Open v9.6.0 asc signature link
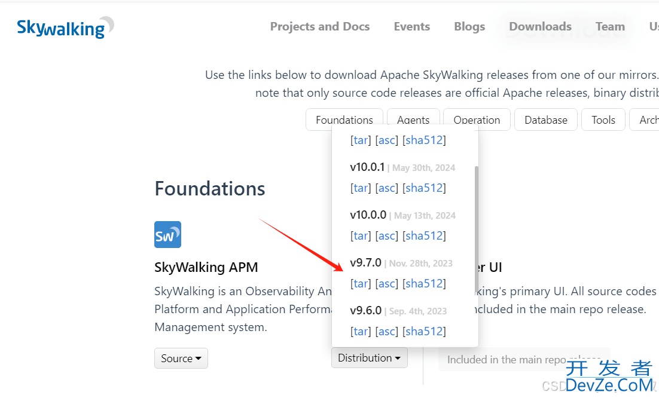The image size is (659, 398). click(x=387, y=331)
